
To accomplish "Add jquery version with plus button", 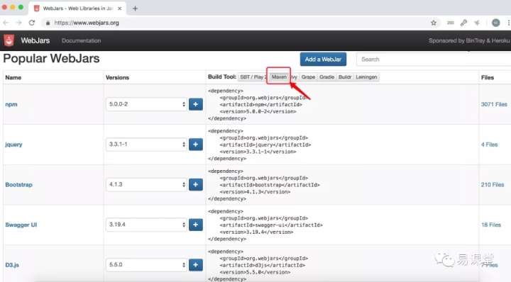I will pos(196,144).
